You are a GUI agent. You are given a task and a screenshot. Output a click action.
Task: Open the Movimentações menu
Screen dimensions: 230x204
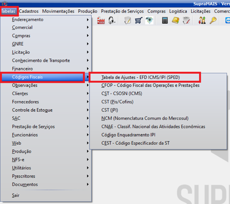58,11
